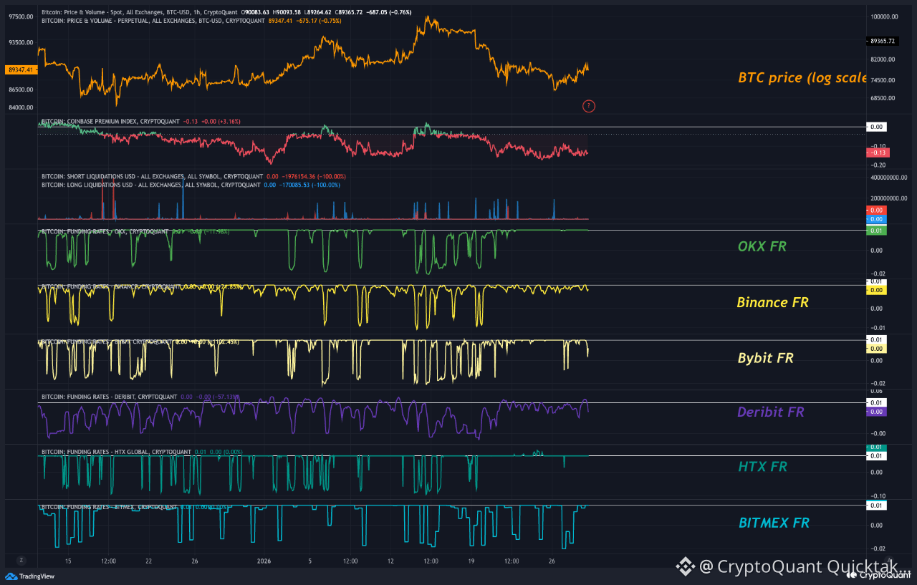Click the red -0.13 Coinbase premium value tag
The image size is (917, 585).
point(877,153)
